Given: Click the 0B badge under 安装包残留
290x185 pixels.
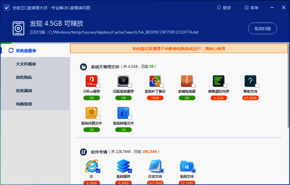Looking at the screenshot, I should tap(187, 98).
